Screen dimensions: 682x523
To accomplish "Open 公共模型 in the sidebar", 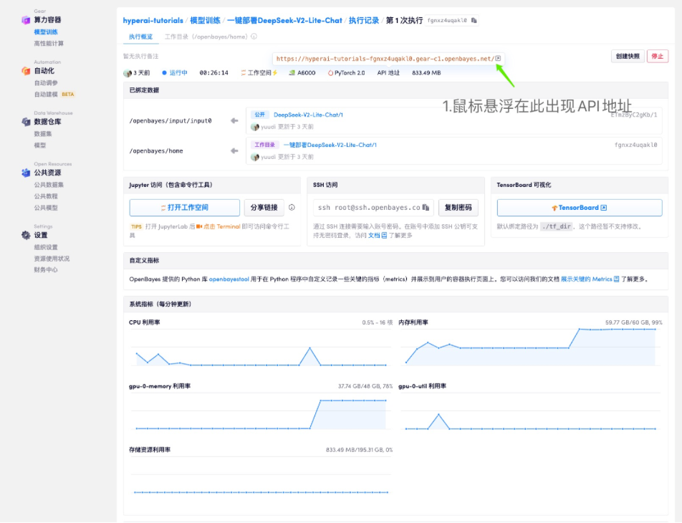I will [46, 208].
